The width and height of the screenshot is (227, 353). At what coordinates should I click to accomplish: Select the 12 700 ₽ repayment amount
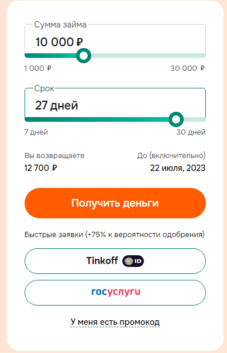coord(40,168)
